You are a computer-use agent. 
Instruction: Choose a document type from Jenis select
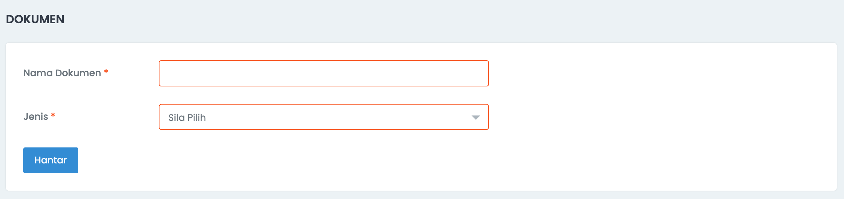pyautogui.click(x=324, y=117)
